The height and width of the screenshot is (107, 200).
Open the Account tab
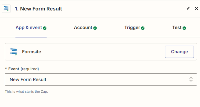(83, 28)
